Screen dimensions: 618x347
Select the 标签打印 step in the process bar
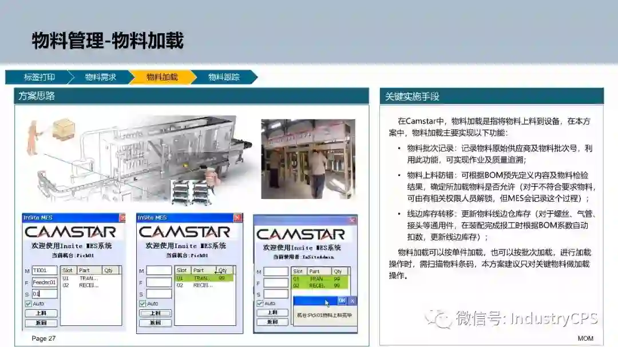tap(39, 77)
